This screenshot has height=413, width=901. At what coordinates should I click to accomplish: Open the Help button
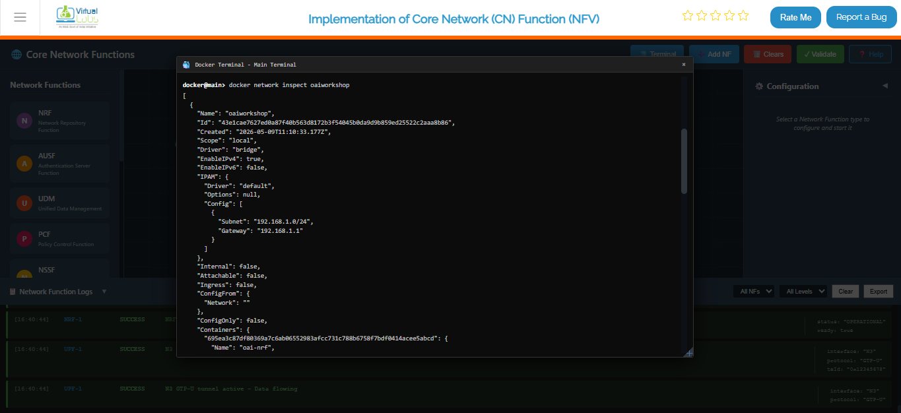coord(870,54)
